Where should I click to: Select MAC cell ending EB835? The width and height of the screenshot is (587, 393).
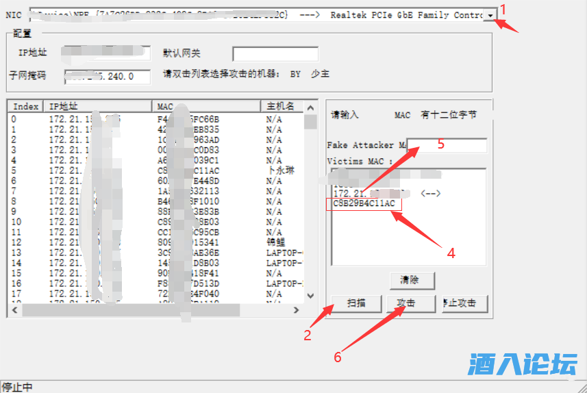pyautogui.click(x=188, y=129)
